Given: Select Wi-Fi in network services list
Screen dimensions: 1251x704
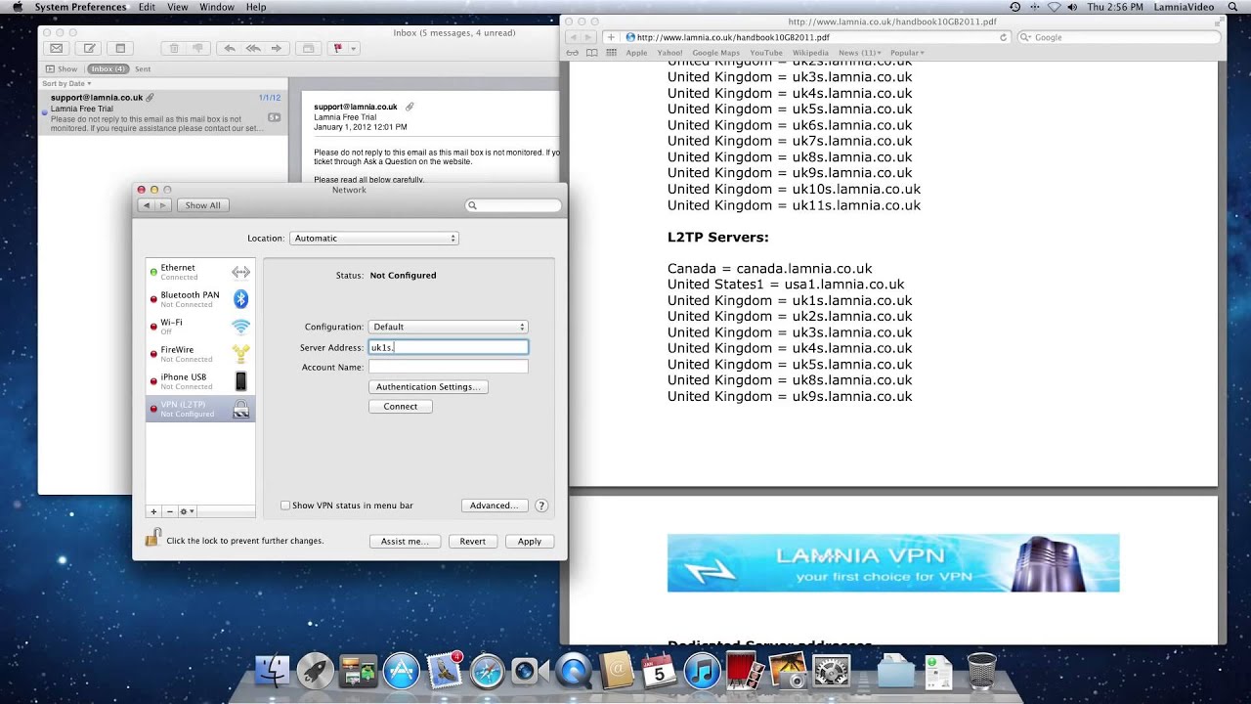Looking at the screenshot, I should click(200, 327).
